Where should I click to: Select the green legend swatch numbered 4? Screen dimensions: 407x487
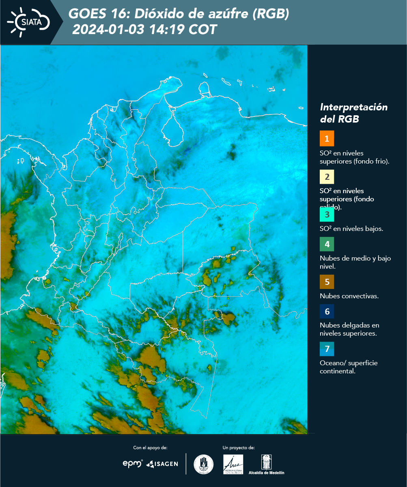(327, 244)
